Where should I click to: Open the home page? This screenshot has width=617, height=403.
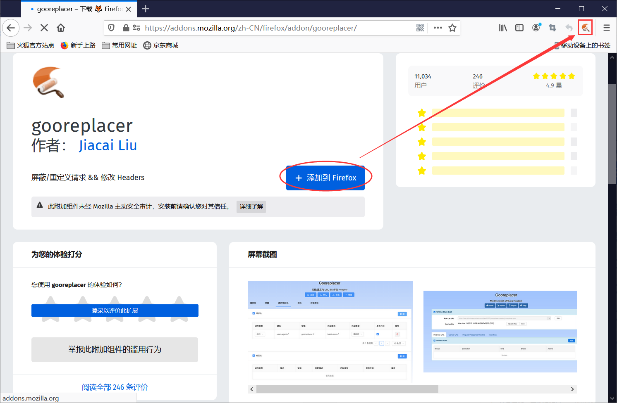pyautogui.click(x=61, y=28)
